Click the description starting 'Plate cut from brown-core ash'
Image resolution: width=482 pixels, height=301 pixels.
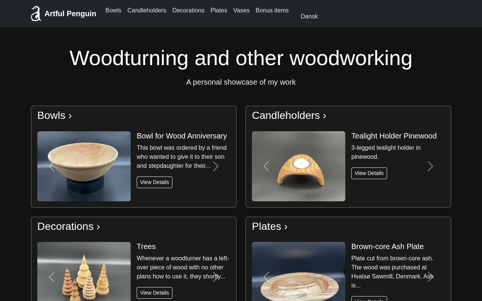point(392,272)
